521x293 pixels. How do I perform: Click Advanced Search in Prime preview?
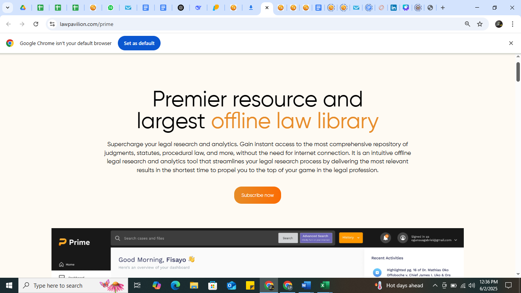(x=316, y=238)
